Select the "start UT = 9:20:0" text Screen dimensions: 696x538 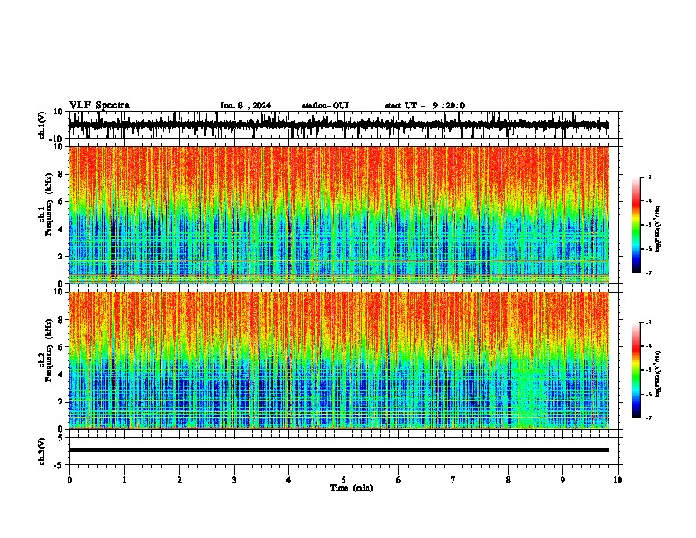pyautogui.click(x=424, y=105)
